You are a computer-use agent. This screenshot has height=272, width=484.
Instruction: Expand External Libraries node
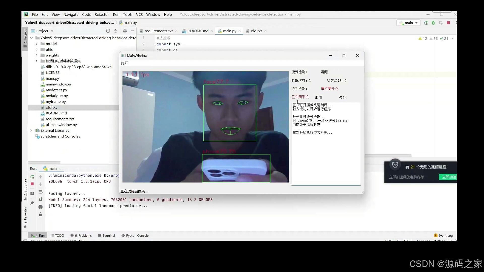pyautogui.click(x=31, y=130)
